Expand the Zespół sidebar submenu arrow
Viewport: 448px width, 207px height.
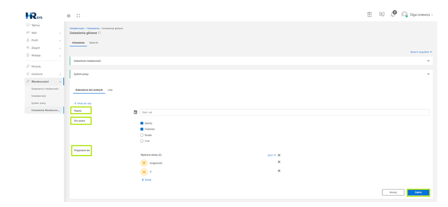[x=60, y=48]
